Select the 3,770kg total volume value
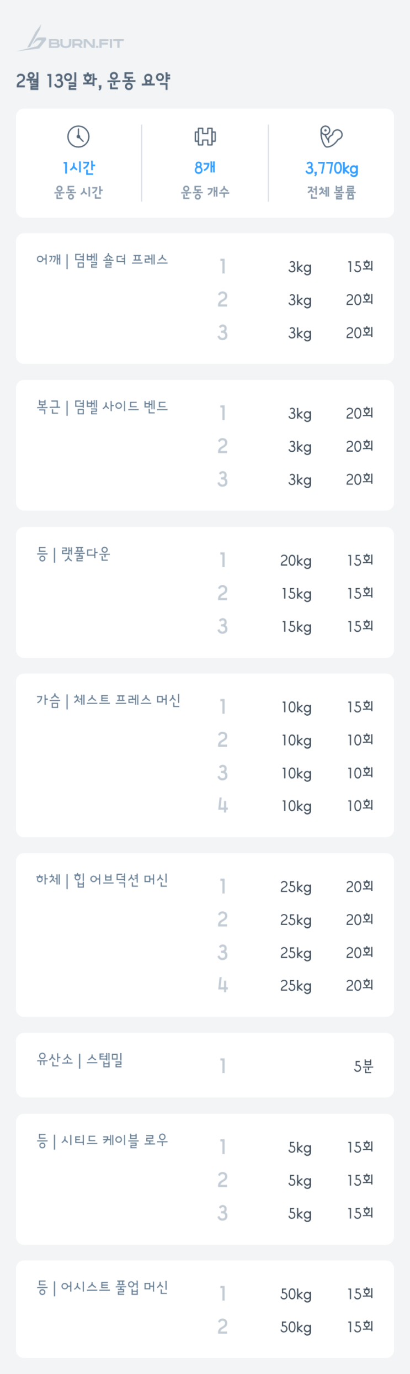Viewport: 410px width, 1374px height. pos(332,168)
